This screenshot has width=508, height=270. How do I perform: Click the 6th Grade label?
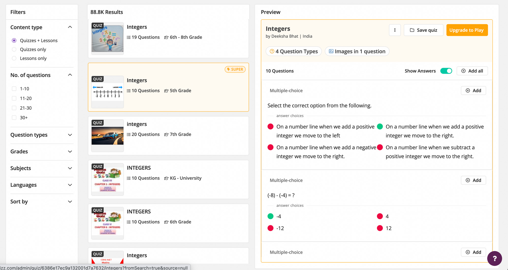[180, 222]
